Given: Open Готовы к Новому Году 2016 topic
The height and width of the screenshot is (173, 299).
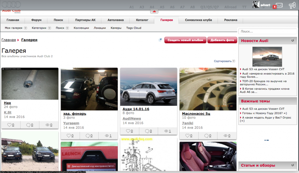Looking at the screenshot, I should click(x=265, y=113).
